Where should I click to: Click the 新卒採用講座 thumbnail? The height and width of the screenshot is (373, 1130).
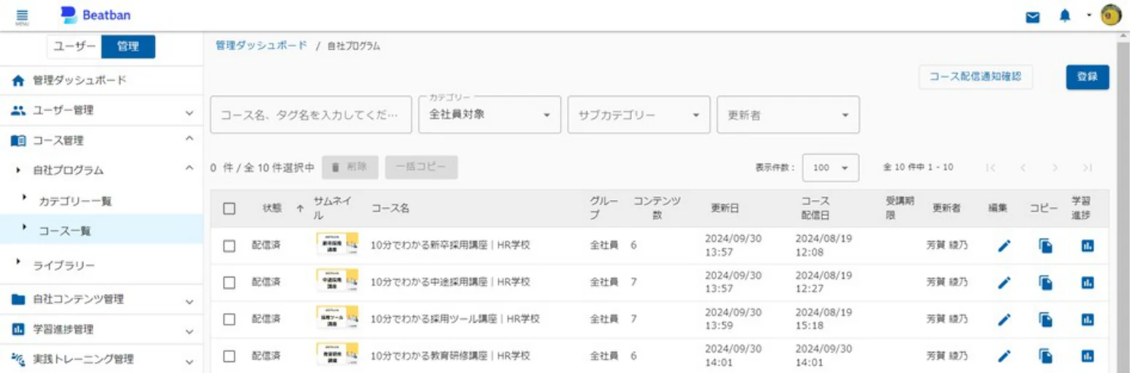pyautogui.click(x=337, y=245)
